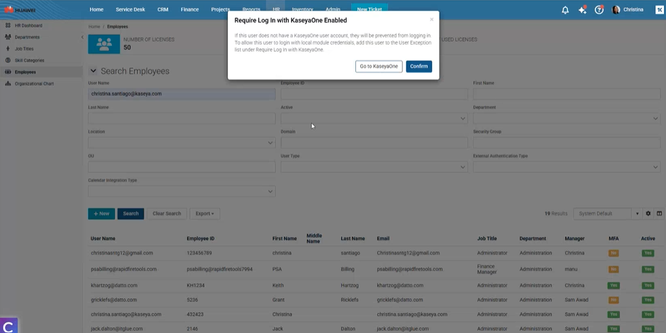
Task: Collapse the Search Employees section
Action: pos(94,71)
